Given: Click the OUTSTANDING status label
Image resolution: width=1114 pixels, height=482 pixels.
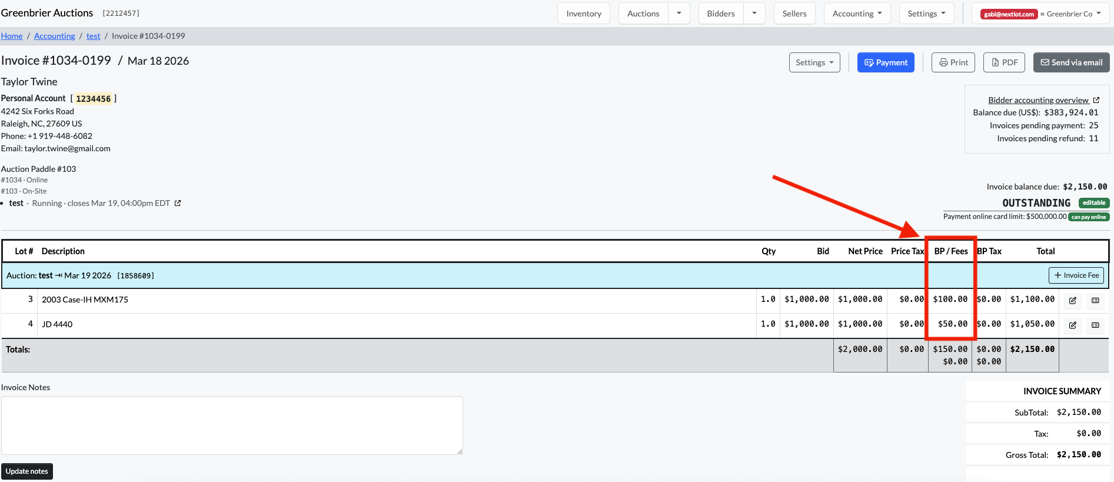Looking at the screenshot, I should (1036, 203).
